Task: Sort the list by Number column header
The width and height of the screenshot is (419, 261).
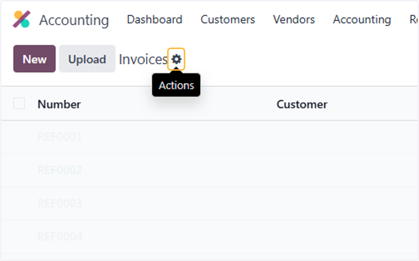Action: click(59, 104)
